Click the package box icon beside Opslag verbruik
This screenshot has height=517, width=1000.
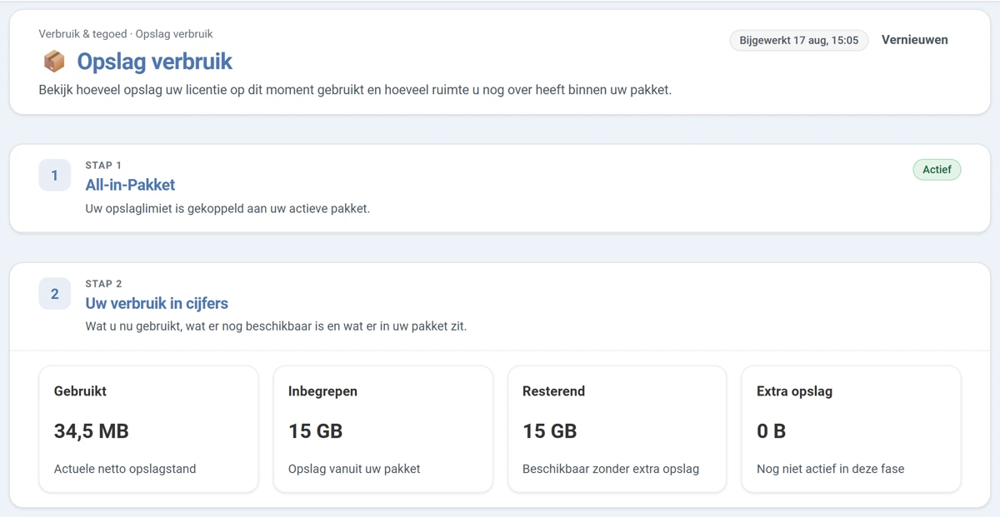[x=54, y=62]
